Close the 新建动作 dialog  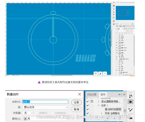pos(79,94)
